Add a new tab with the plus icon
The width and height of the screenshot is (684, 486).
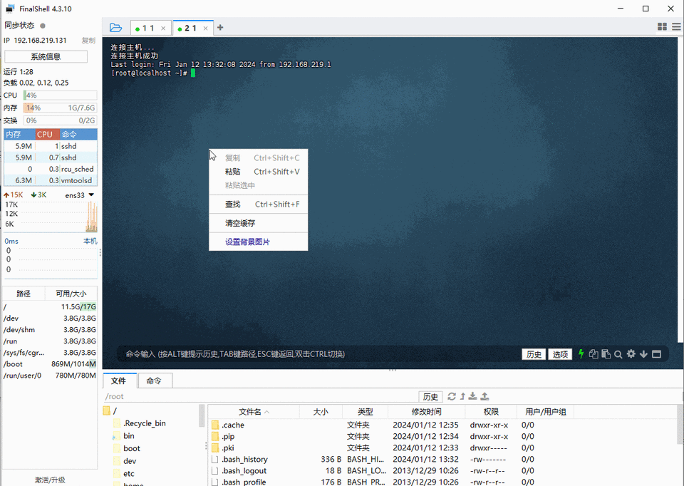220,28
